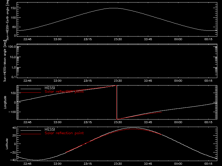This screenshot has width=222, height=166.
Task: Click 23:00 under the Longitude plot
Action: coord(57,122)
